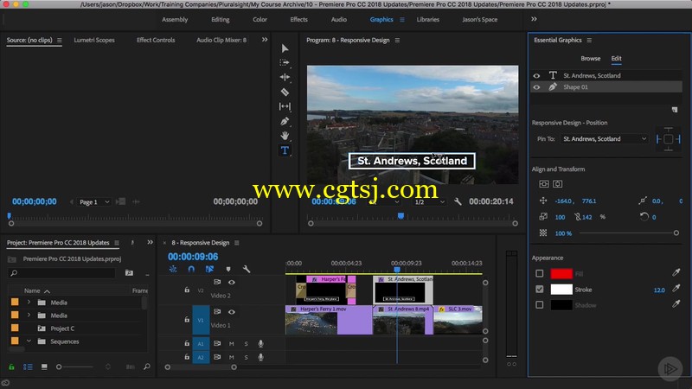Solo audio track A2
The image size is (692, 389).
point(247,357)
